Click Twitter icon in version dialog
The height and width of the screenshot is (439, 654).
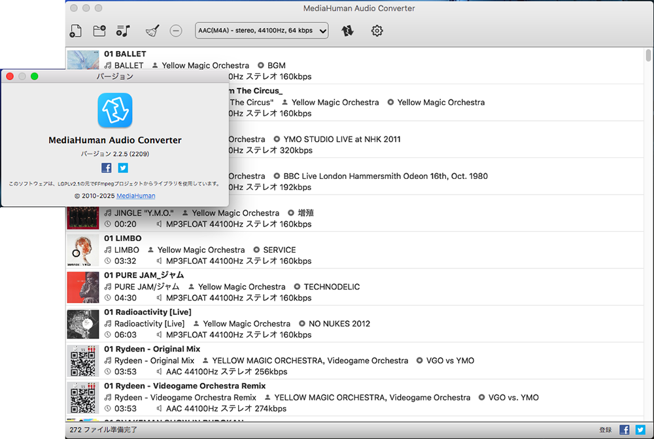tap(123, 168)
